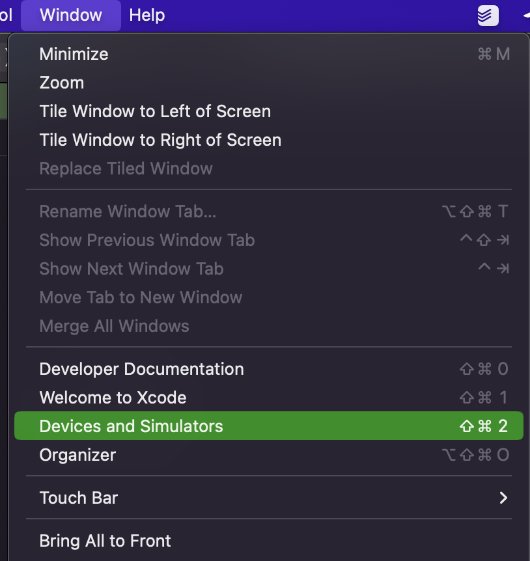Screen dimensions: 530x561
Task: Open the Window menu in menu bar
Action: pos(71,16)
